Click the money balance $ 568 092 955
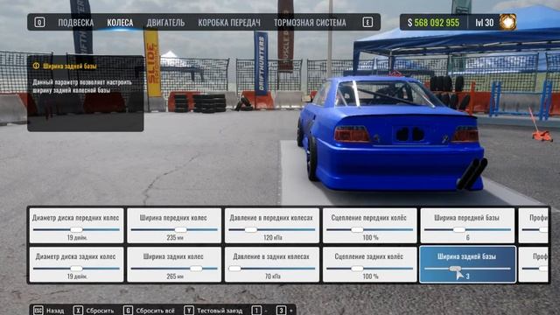560x315 pixels. (433, 23)
